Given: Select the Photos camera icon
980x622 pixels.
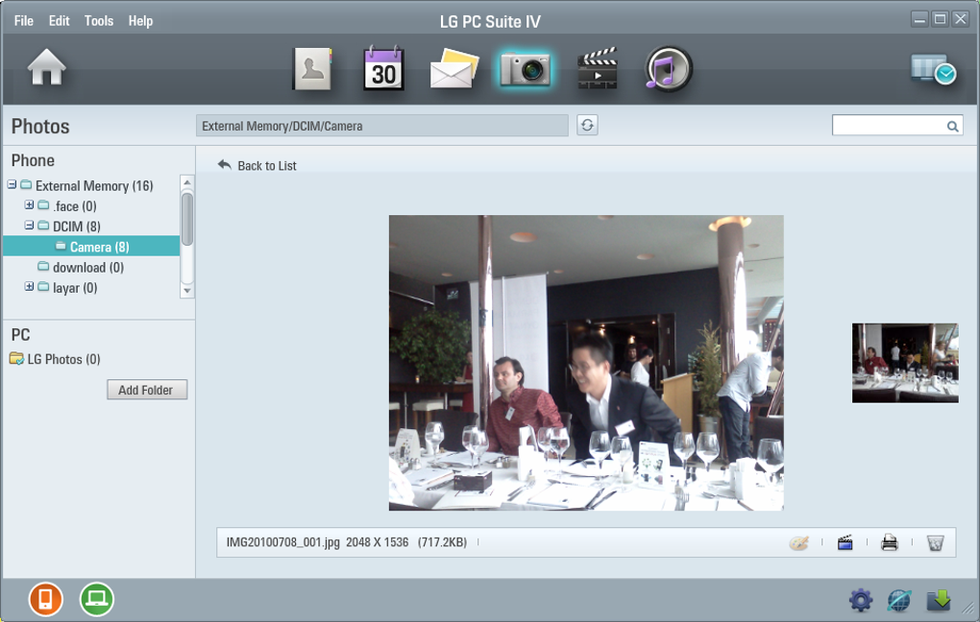Looking at the screenshot, I should [x=525, y=69].
